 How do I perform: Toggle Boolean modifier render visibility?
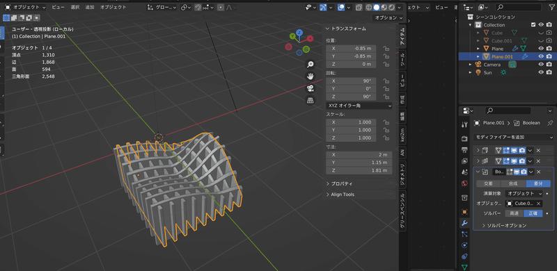(524, 172)
